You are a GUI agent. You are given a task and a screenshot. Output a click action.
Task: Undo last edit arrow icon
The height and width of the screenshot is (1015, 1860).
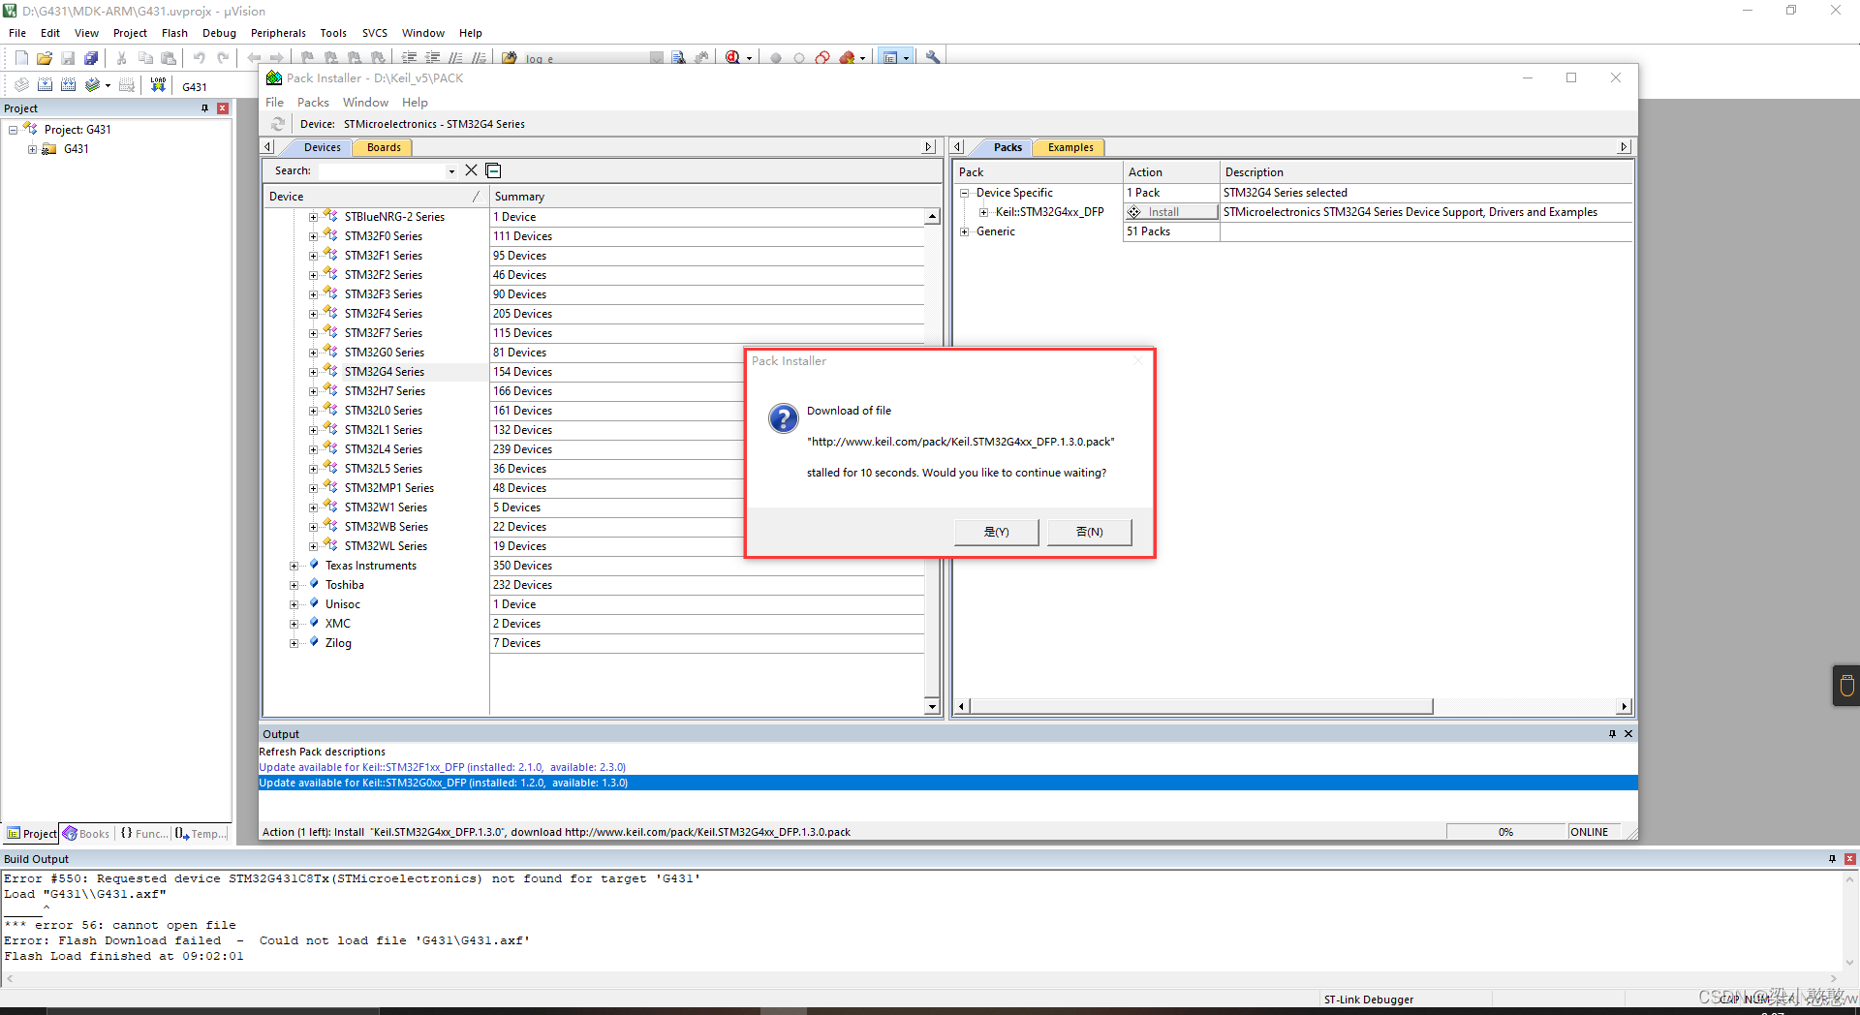200,58
